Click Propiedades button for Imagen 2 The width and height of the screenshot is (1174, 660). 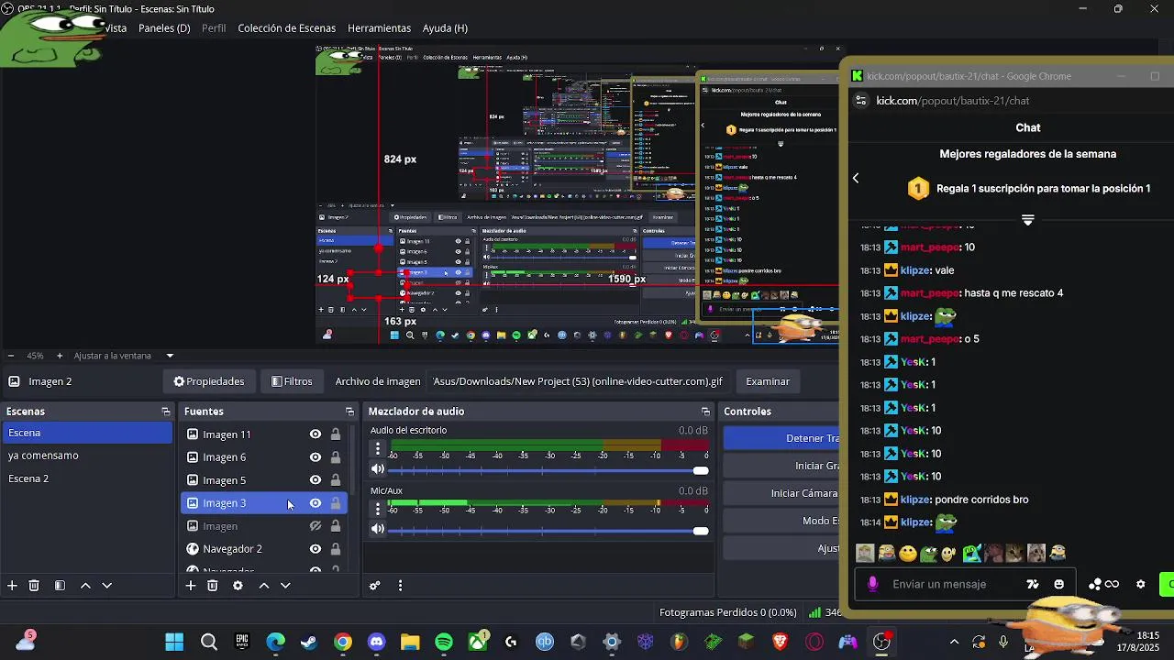pyautogui.click(x=209, y=381)
